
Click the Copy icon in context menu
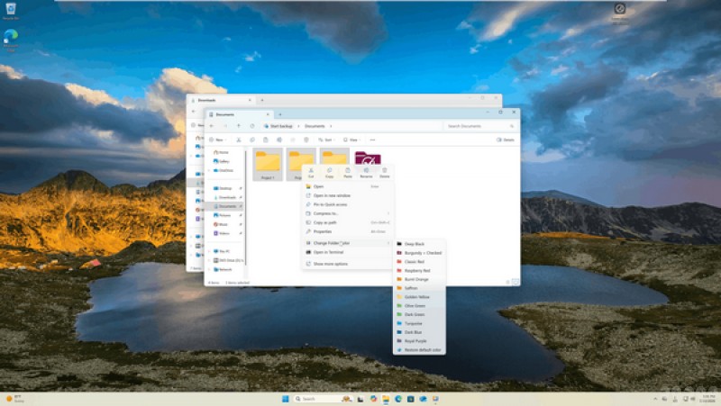[330, 171]
